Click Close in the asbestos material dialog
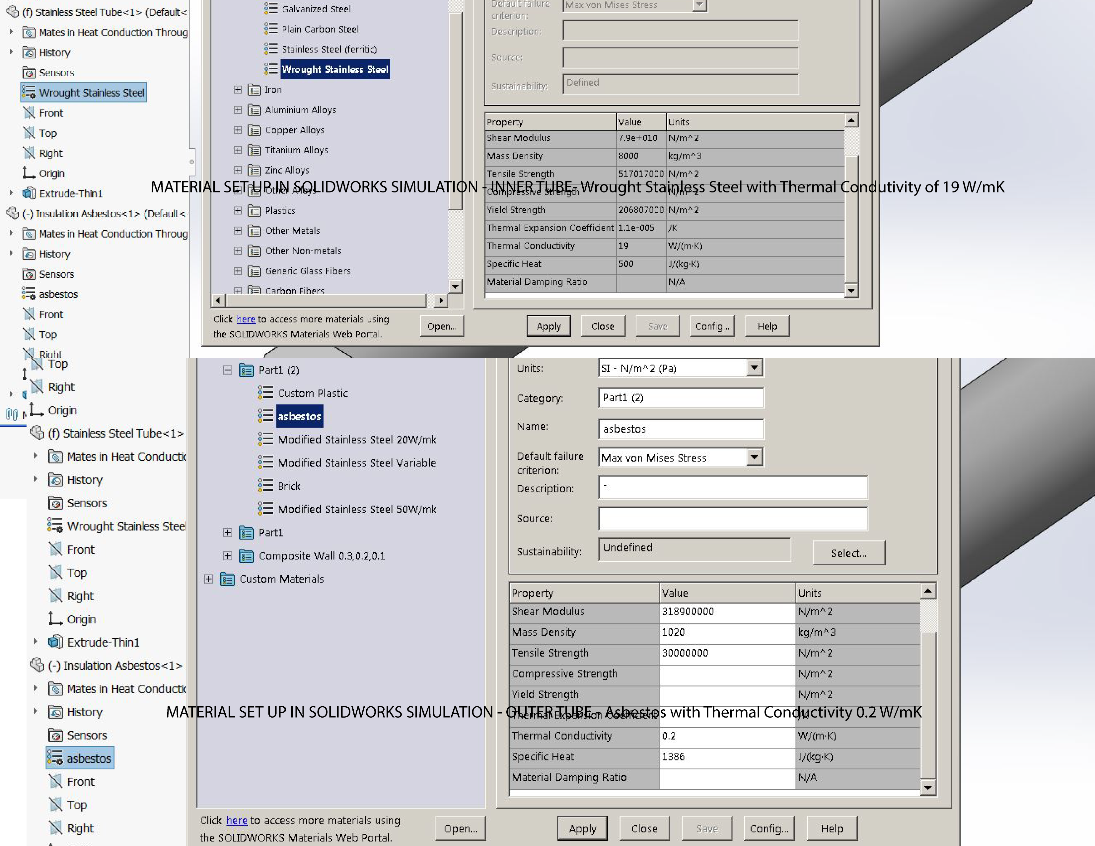This screenshot has height=846, width=1095. pos(644,828)
